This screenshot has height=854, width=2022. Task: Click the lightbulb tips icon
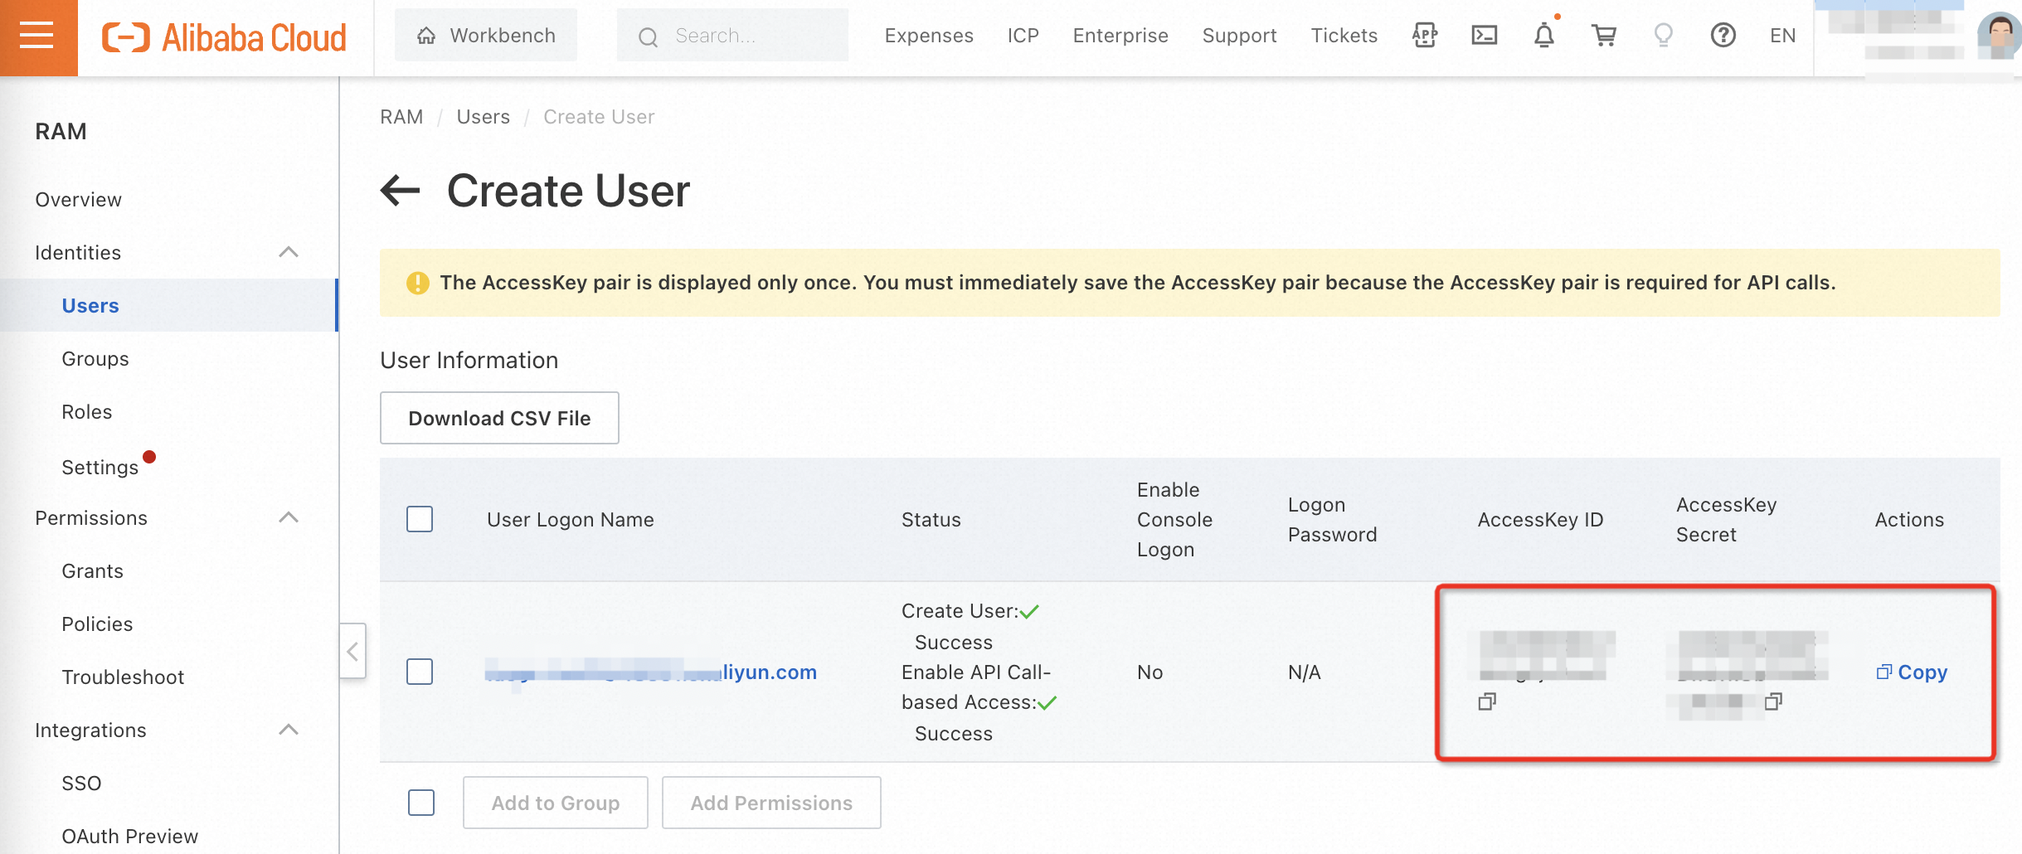pyautogui.click(x=1663, y=36)
